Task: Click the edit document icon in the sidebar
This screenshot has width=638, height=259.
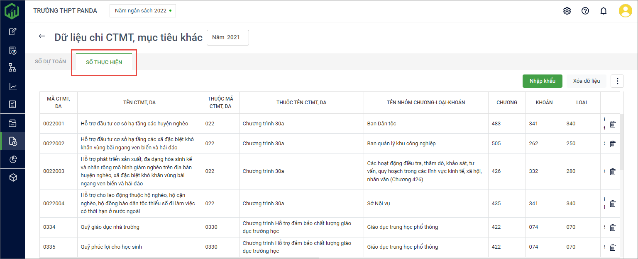Action: click(x=13, y=31)
